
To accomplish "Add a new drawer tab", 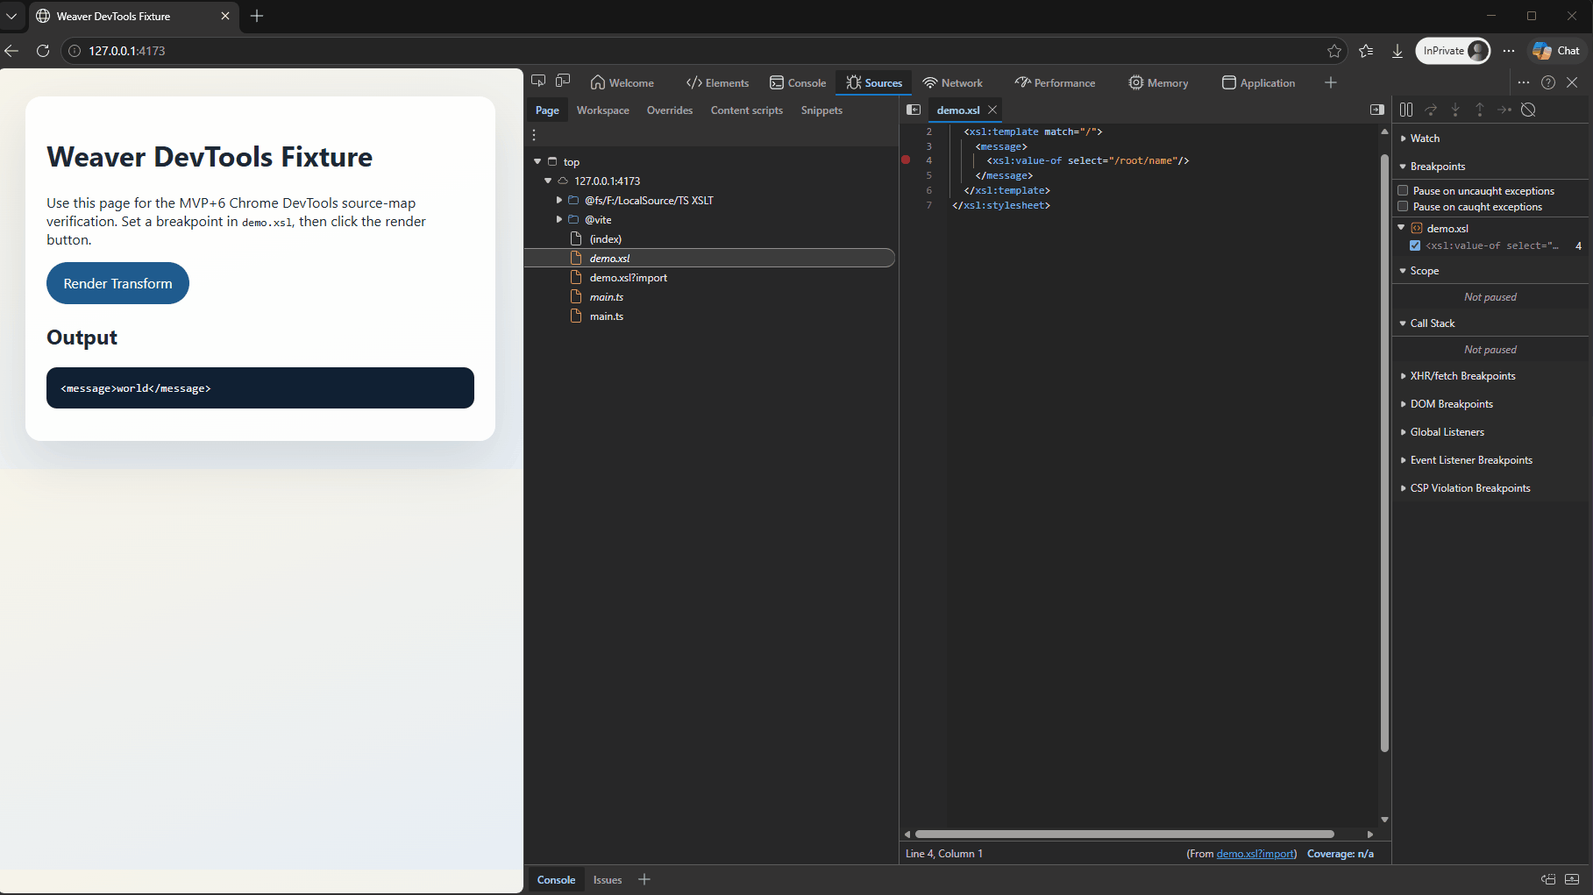I will [x=644, y=879].
